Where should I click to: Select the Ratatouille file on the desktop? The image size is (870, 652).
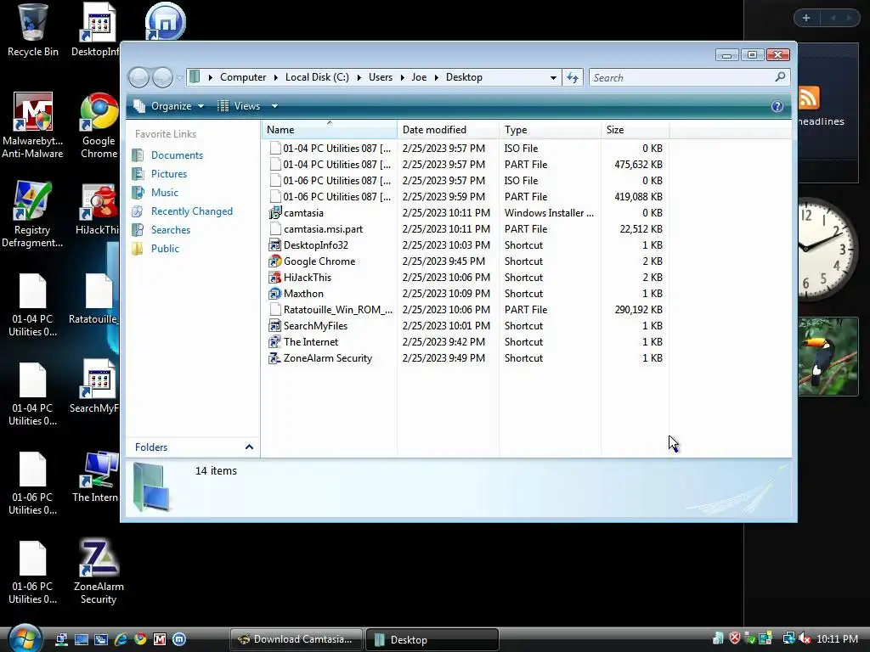pyautogui.click(x=95, y=298)
